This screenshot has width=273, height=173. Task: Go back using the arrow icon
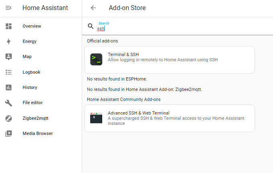coord(93,8)
